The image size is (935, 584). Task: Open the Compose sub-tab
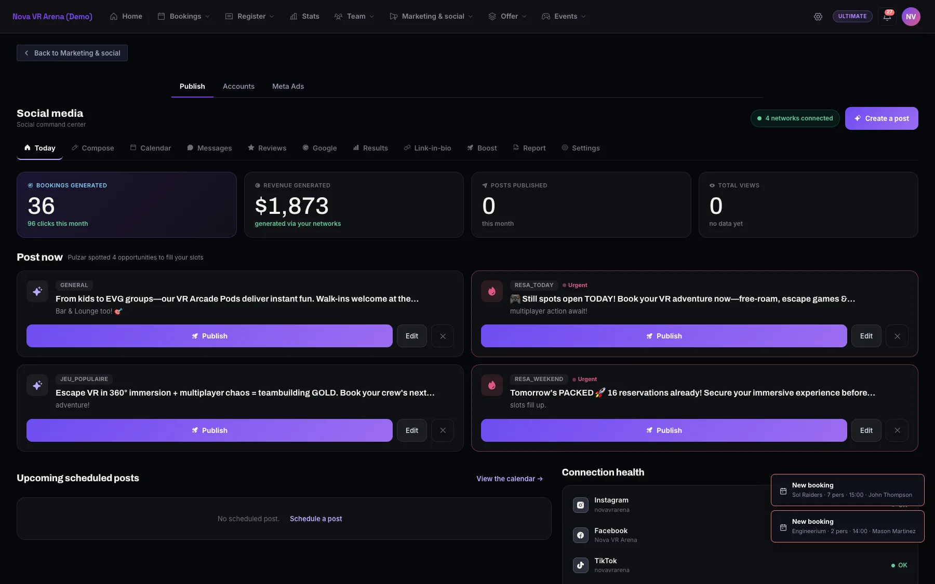pos(93,148)
